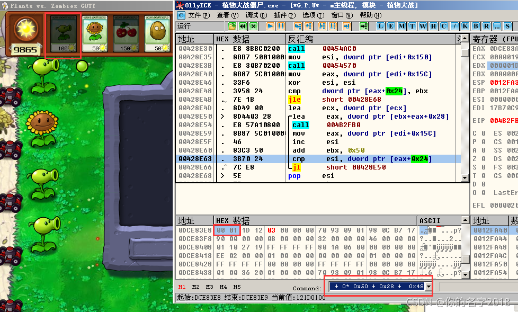This screenshot has height=312, width=518.
Task: Click the M5 button in the command bar
Action: pos(237,287)
